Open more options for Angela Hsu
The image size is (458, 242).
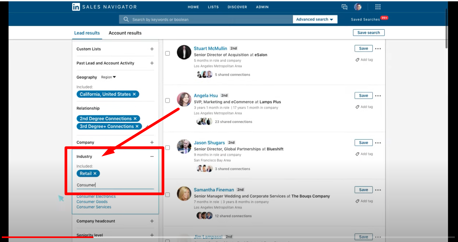378,96
